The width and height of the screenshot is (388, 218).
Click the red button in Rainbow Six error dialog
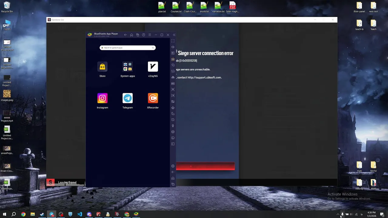[x=206, y=166]
